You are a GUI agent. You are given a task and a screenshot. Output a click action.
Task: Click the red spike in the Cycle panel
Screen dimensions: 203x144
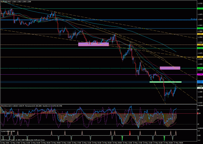130,133
